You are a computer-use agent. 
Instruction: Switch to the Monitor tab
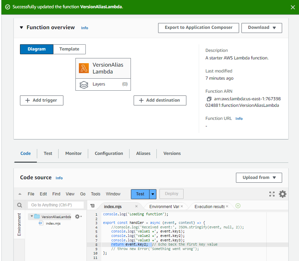[x=73, y=154]
